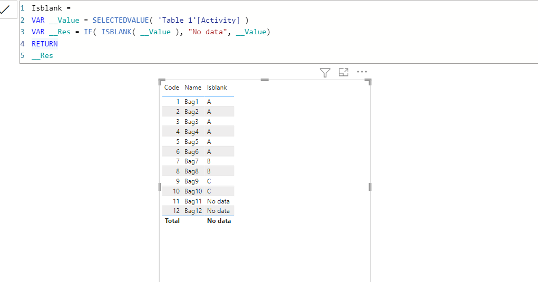Click the ISBLANK function in the formula

coord(116,32)
